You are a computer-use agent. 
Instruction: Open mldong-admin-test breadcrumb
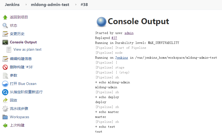coord(50,5)
